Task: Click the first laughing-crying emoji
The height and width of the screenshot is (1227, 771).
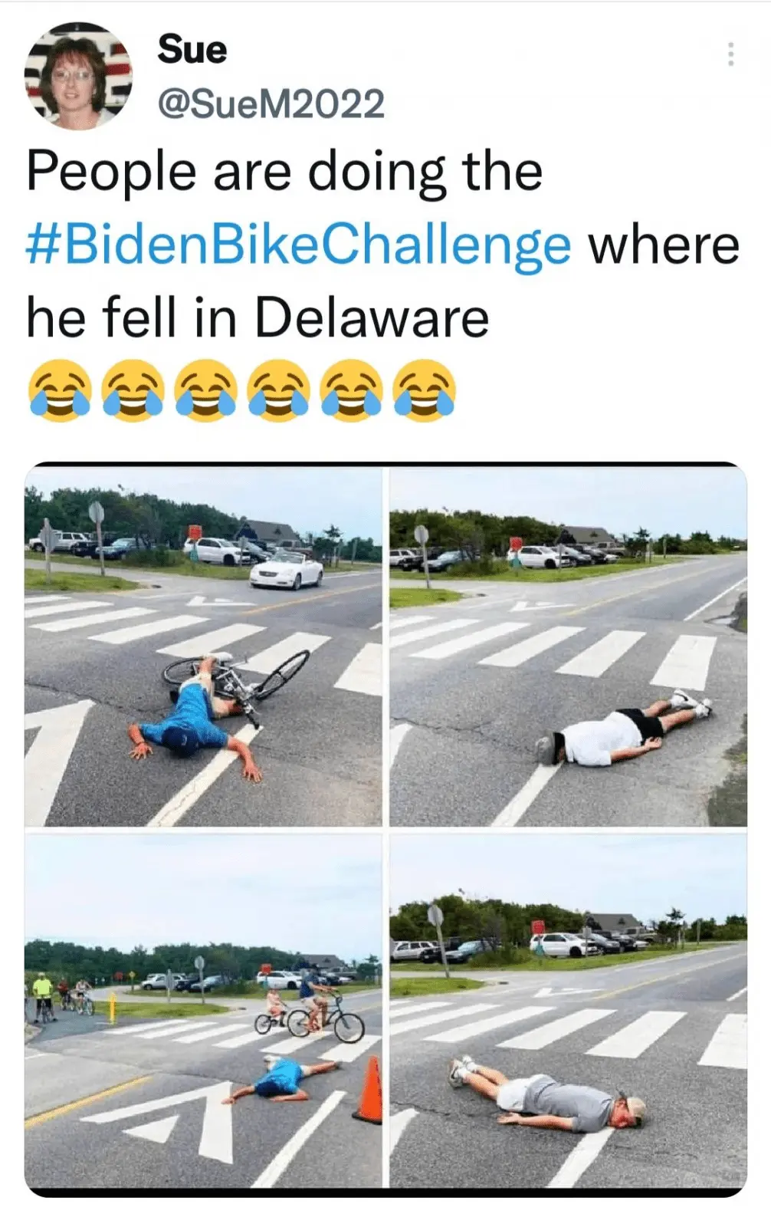Action: (59, 390)
